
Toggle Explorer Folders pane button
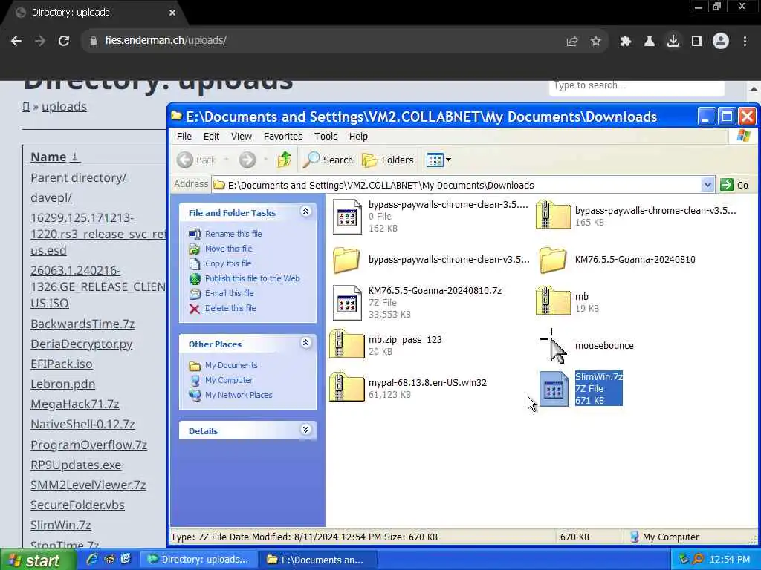(388, 160)
